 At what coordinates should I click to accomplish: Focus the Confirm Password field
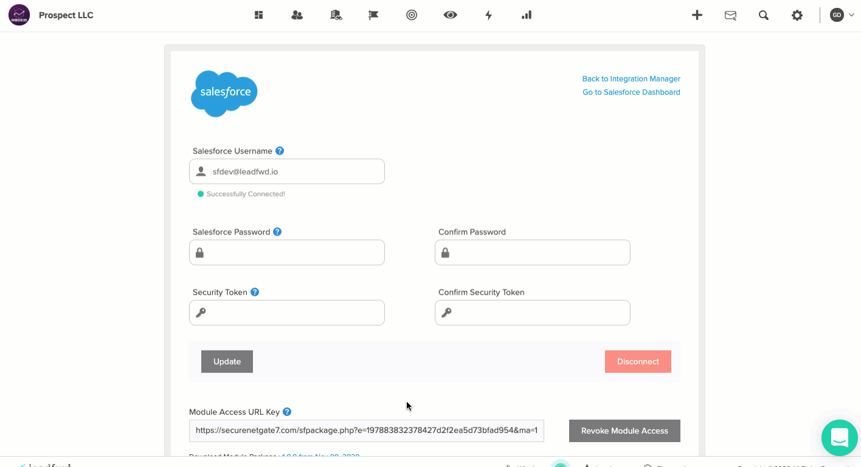coord(533,252)
